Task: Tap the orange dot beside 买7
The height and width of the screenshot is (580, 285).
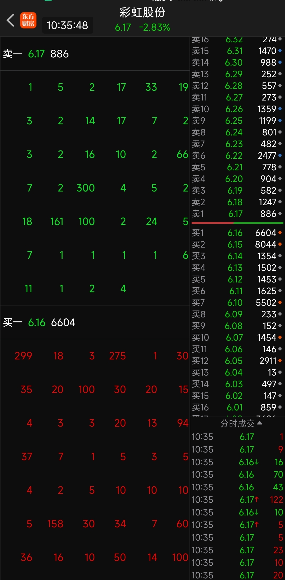Action: pyautogui.click(x=280, y=302)
